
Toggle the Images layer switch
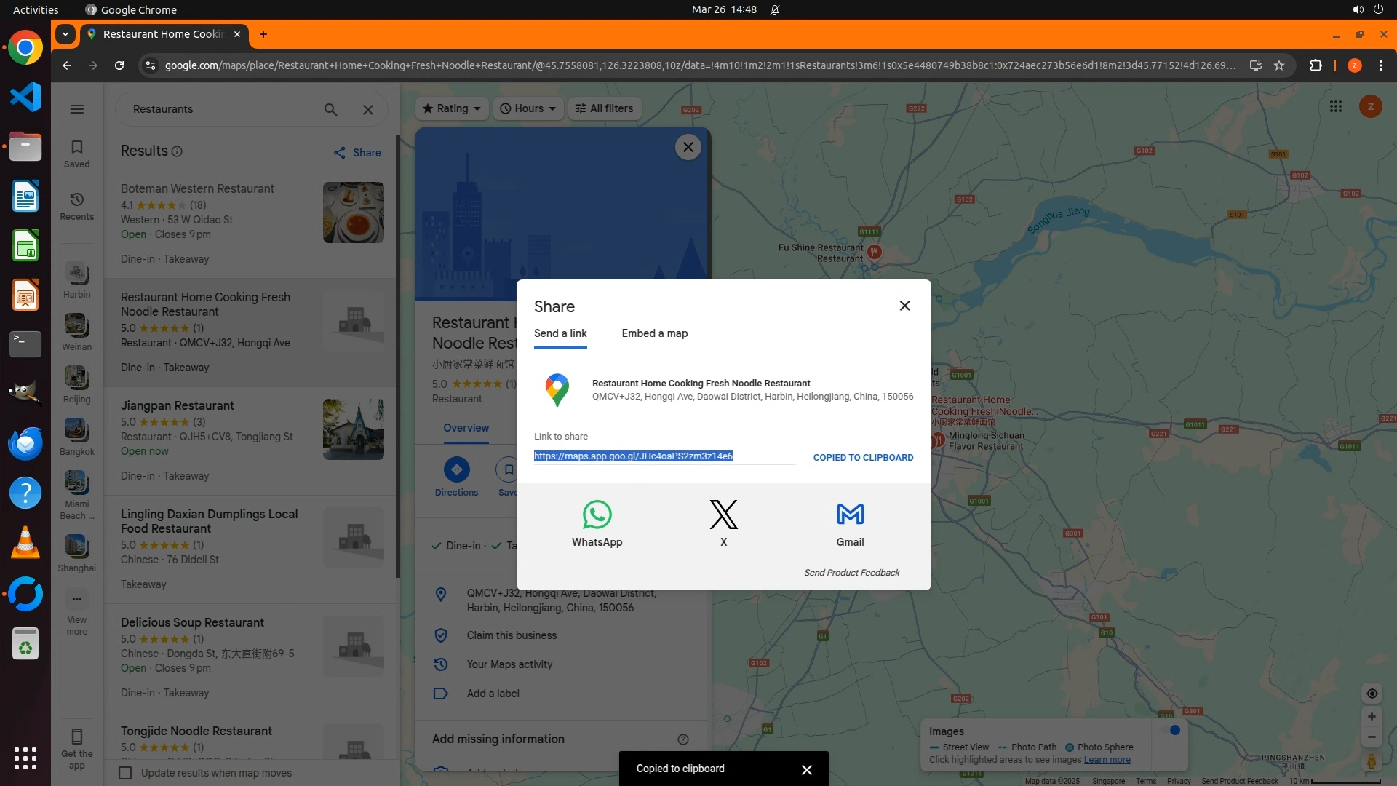pos(1171,731)
